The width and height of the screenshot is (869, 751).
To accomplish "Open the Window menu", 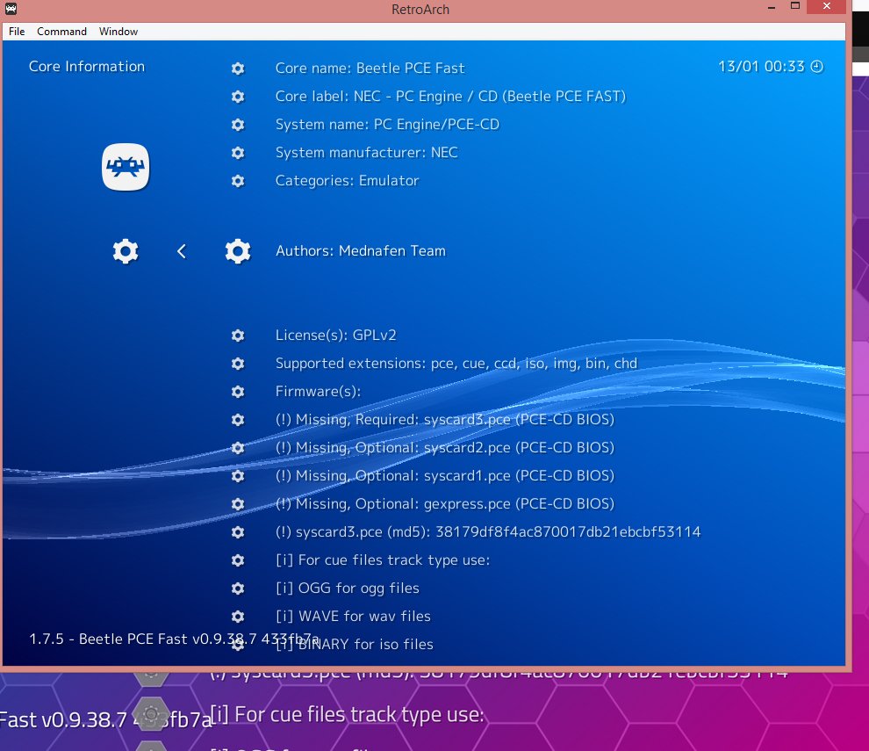I will point(118,32).
